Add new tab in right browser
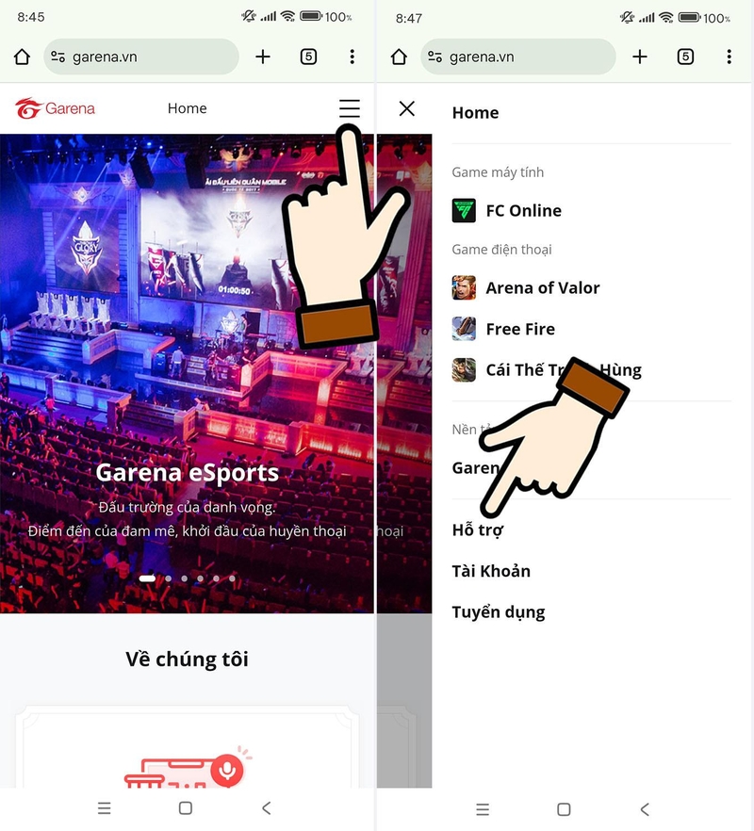The height and width of the screenshot is (831, 754). pyautogui.click(x=640, y=57)
